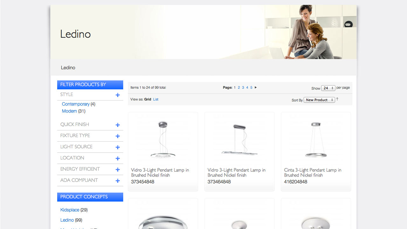
Task: Expand the ADA Compliant filter plus icon
Action: click(x=118, y=181)
